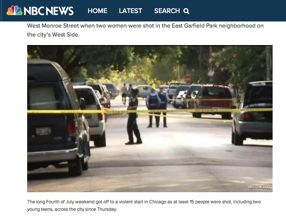Select the SEARCH label in header
The width and height of the screenshot is (286, 219).
pos(167,11)
